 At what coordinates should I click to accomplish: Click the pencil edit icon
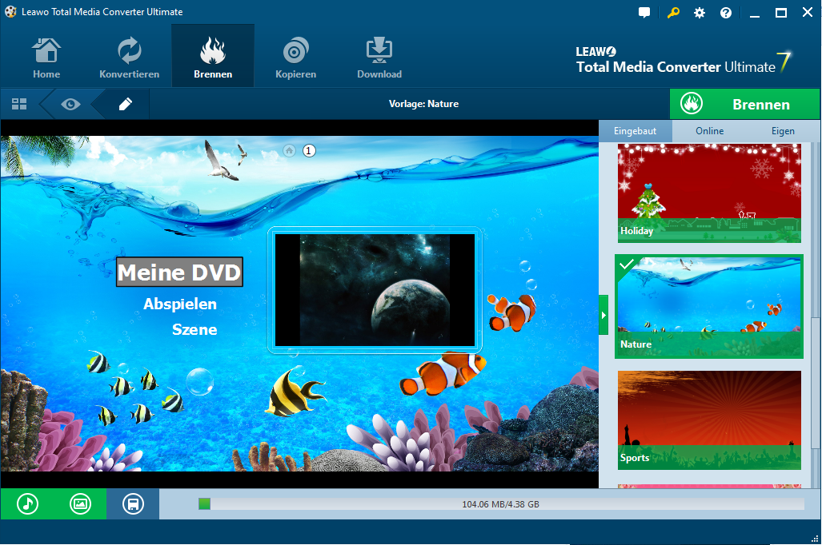126,104
